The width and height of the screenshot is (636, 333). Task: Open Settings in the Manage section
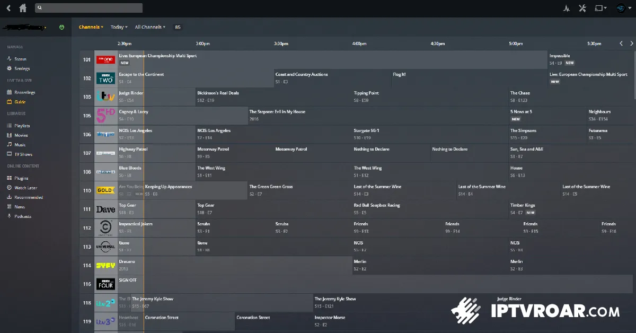click(22, 68)
